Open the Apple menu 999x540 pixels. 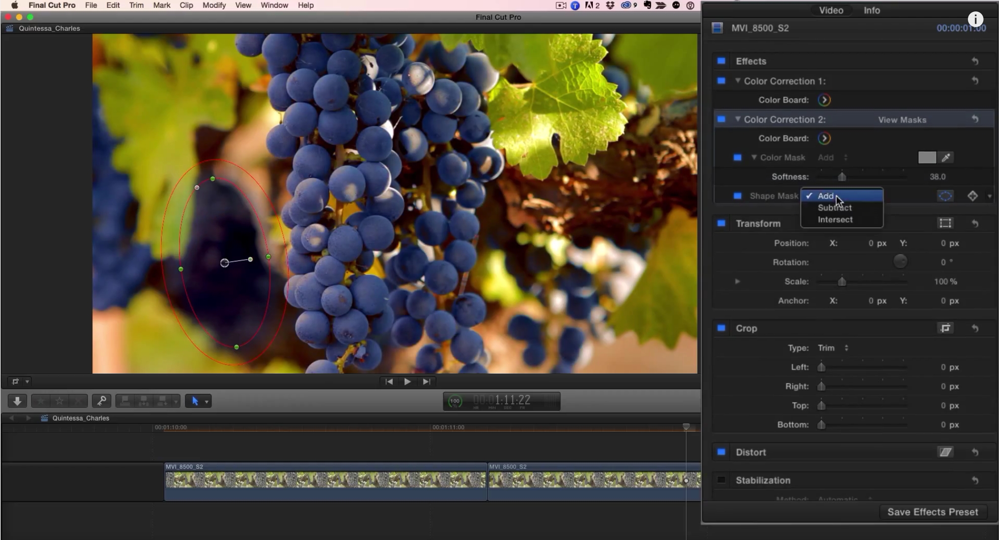[x=14, y=5]
